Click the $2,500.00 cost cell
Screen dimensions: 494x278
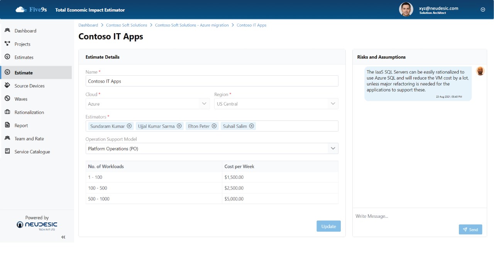click(280, 188)
